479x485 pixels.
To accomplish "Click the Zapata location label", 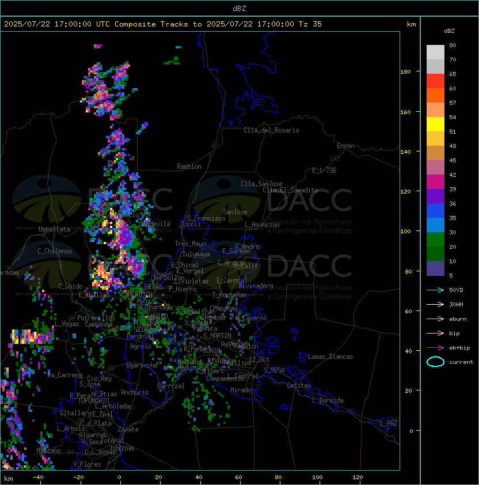I will (x=128, y=429).
